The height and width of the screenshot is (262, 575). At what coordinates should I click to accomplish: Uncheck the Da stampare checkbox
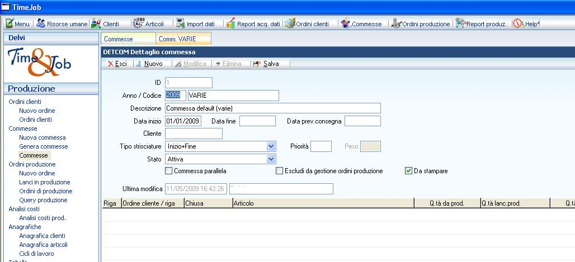point(408,171)
